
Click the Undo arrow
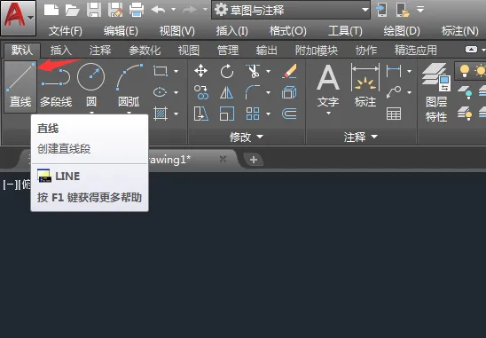(158, 10)
